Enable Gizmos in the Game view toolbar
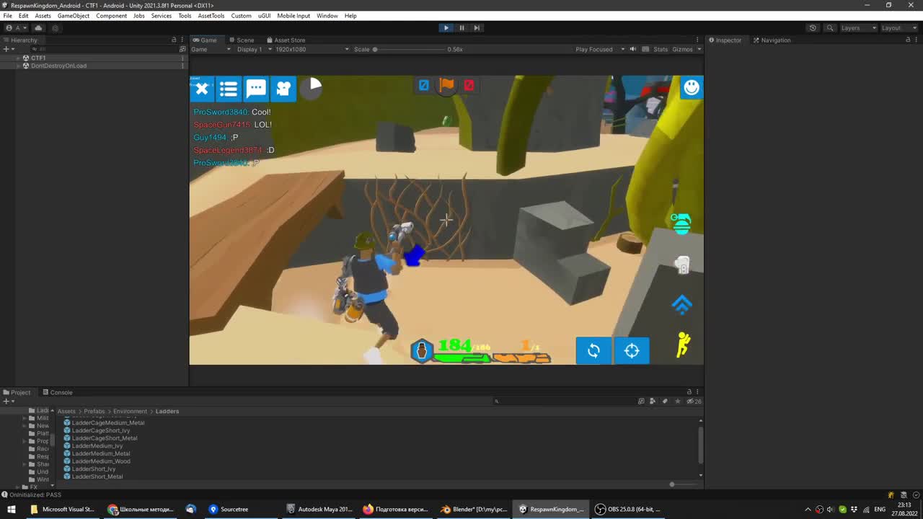 pyautogui.click(x=681, y=49)
